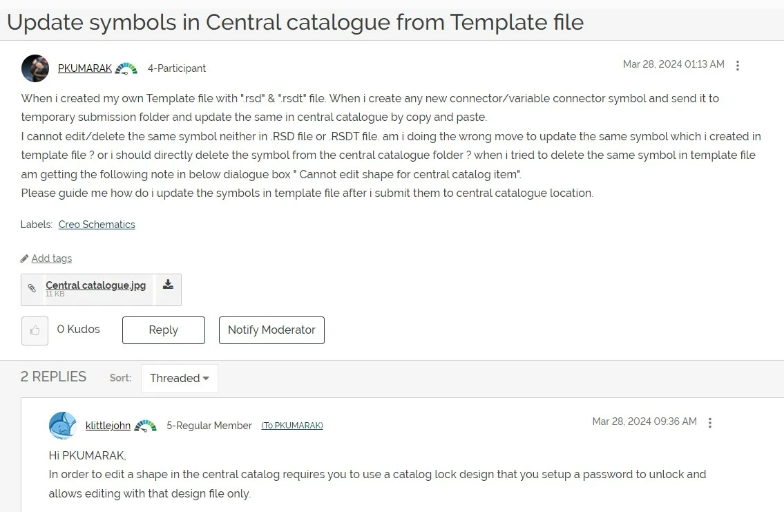Click the 0 Kudos count
This screenshot has height=512, width=784.
pyautogui.click(x=79, y=330)
